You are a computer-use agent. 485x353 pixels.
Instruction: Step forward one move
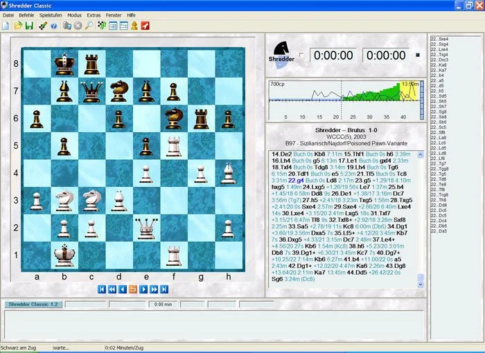pos(143,289)
